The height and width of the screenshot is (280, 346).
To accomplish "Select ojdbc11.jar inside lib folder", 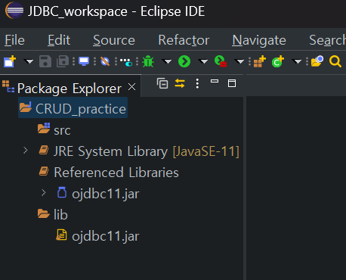I will point(106,236).
